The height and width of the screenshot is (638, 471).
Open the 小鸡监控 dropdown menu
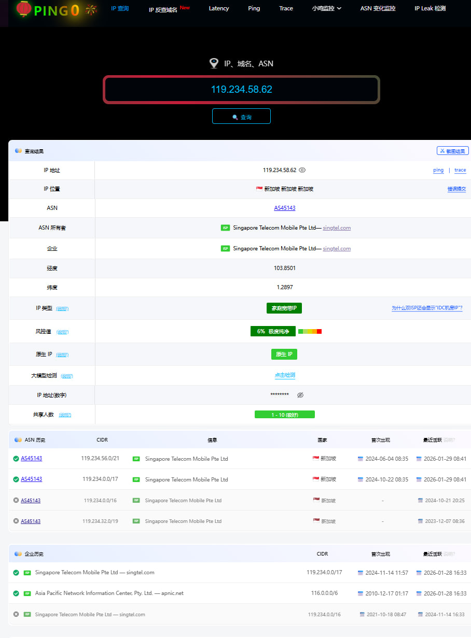click(x=327, y=8)
